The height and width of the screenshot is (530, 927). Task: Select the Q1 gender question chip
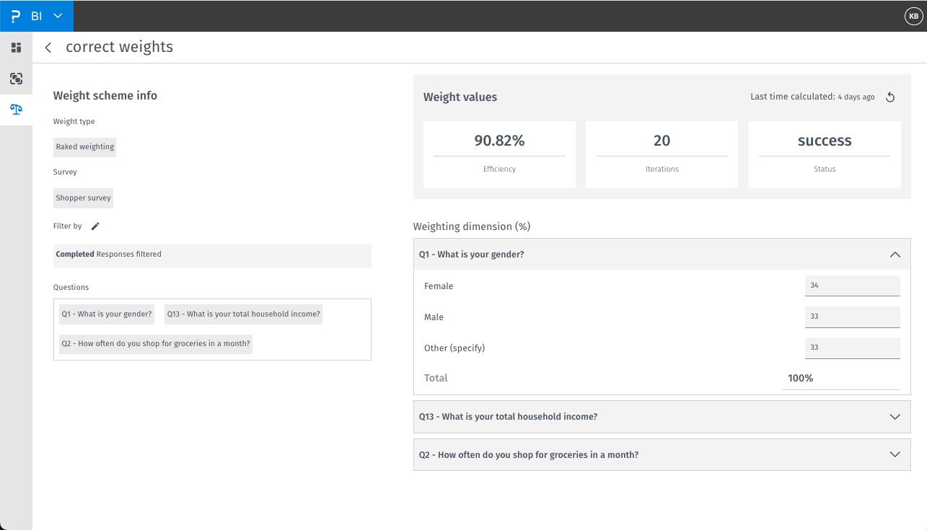click(106, 314)
